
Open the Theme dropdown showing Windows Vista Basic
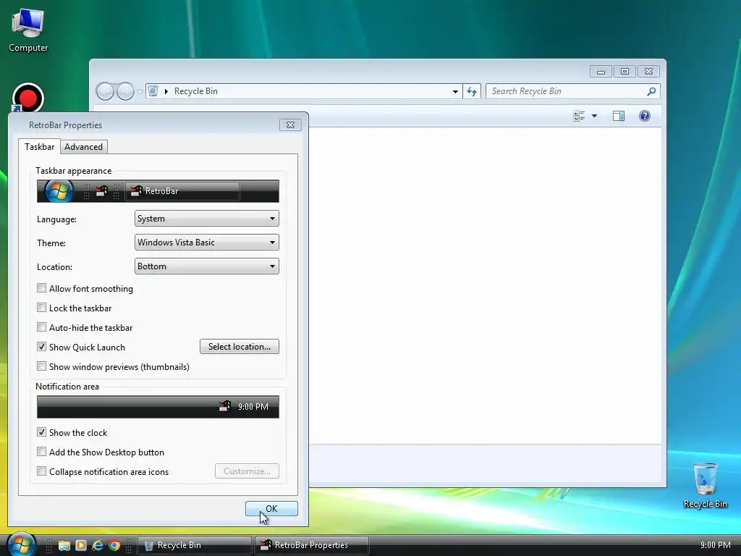(x=206, y=242)
